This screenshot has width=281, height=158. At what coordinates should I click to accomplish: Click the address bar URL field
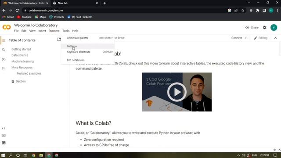pos(126,11)
